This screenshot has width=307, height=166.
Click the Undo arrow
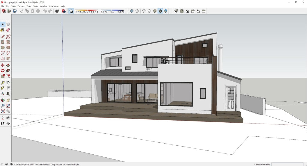pyautogui.click(x=45, y=11)
